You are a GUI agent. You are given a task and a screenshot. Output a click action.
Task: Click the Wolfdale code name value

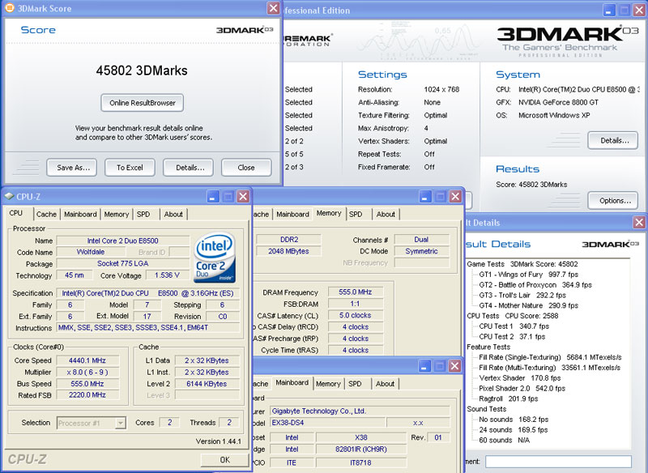point(91,252)
